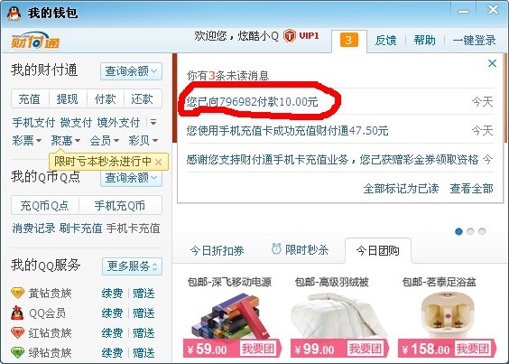Click the 绿钻贵族 green diamond icon

pos(17,352)
